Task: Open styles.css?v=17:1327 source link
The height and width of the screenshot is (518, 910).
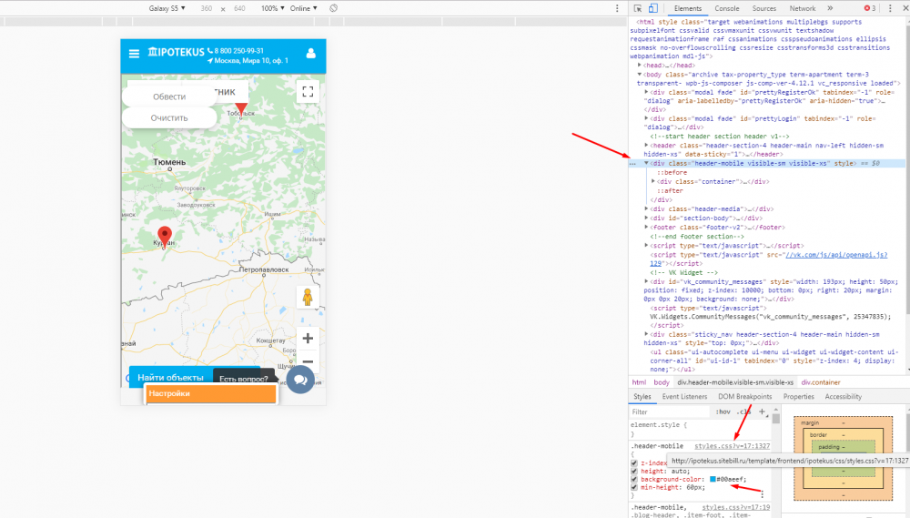Action: 733,446
